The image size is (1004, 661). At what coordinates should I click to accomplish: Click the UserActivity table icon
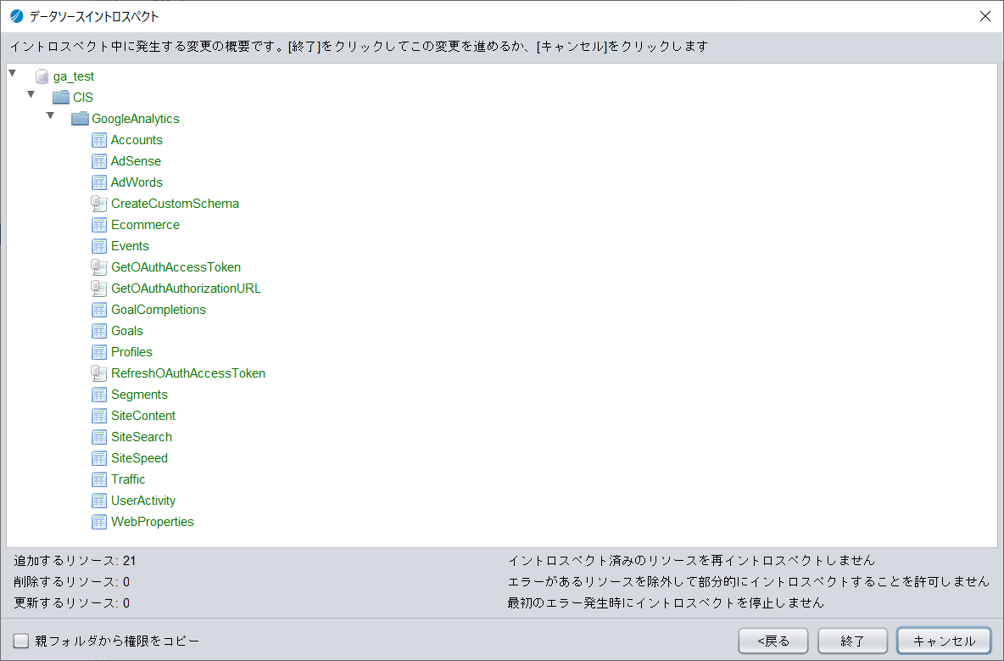[99, 501]
